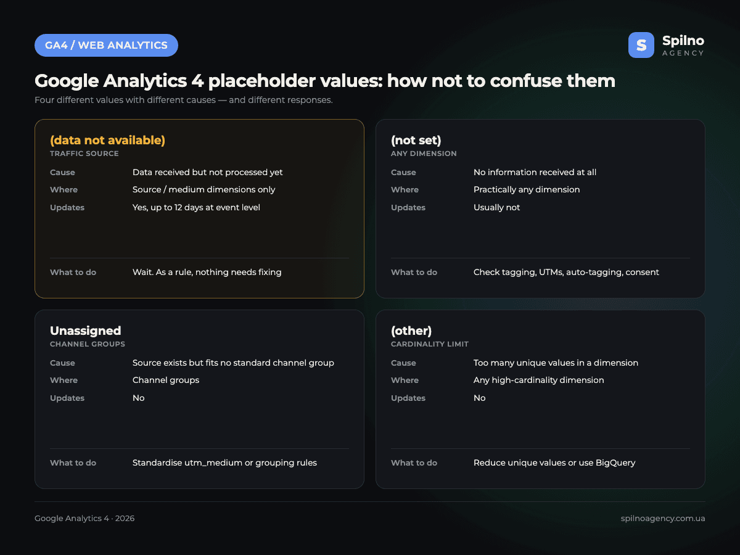
Task: Select the (data not available) card heading
Action: (107, 141)
